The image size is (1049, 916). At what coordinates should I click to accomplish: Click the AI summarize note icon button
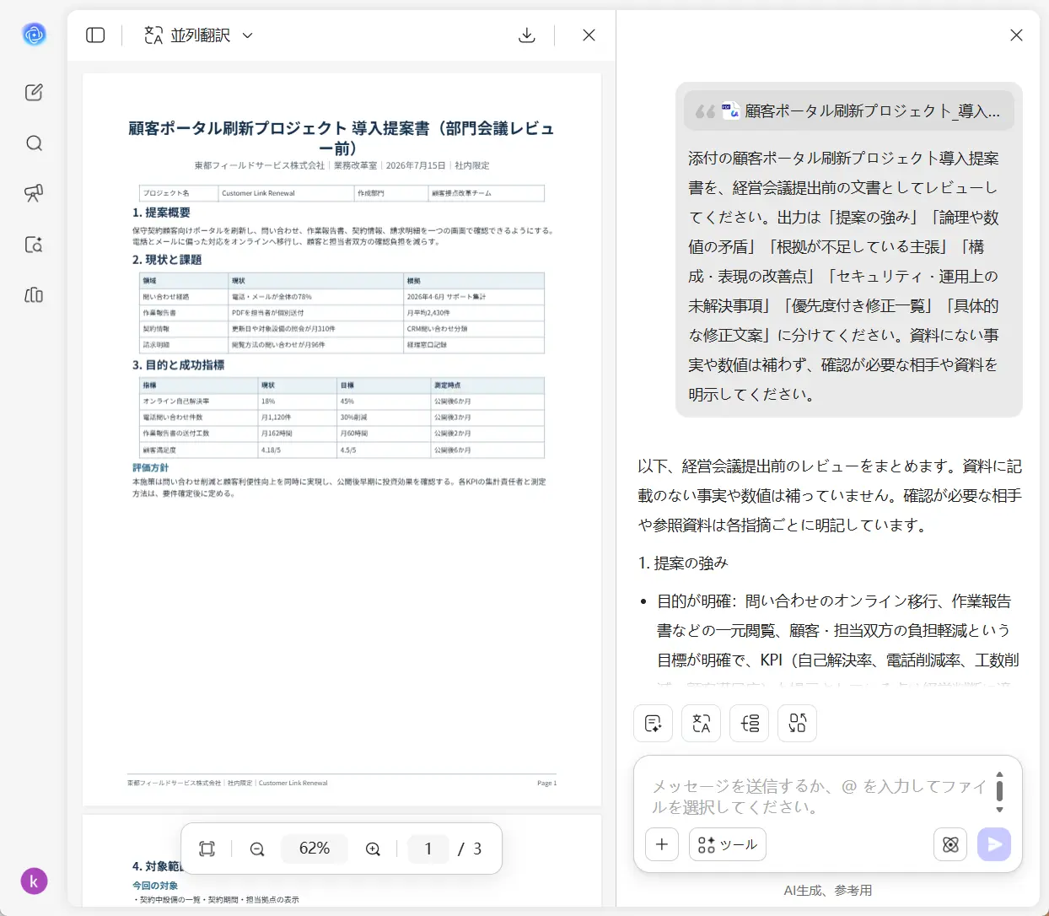(653, 724)
